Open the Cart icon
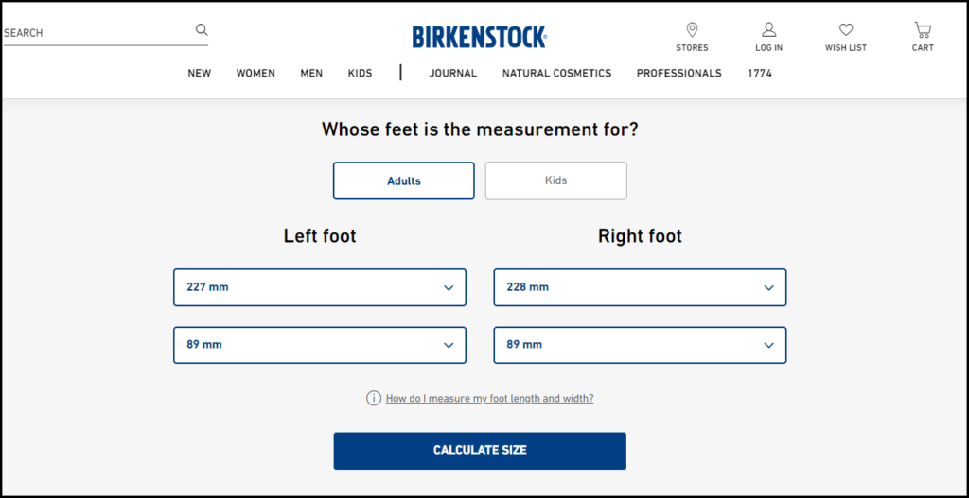Image resolution: width=969 pixels, height=498 pixels. point(923,29)
